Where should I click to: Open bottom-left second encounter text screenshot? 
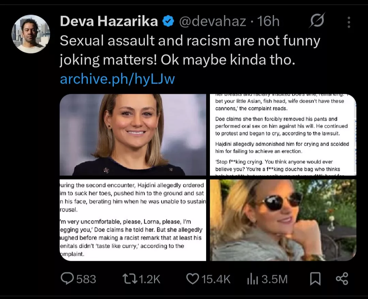133,220
